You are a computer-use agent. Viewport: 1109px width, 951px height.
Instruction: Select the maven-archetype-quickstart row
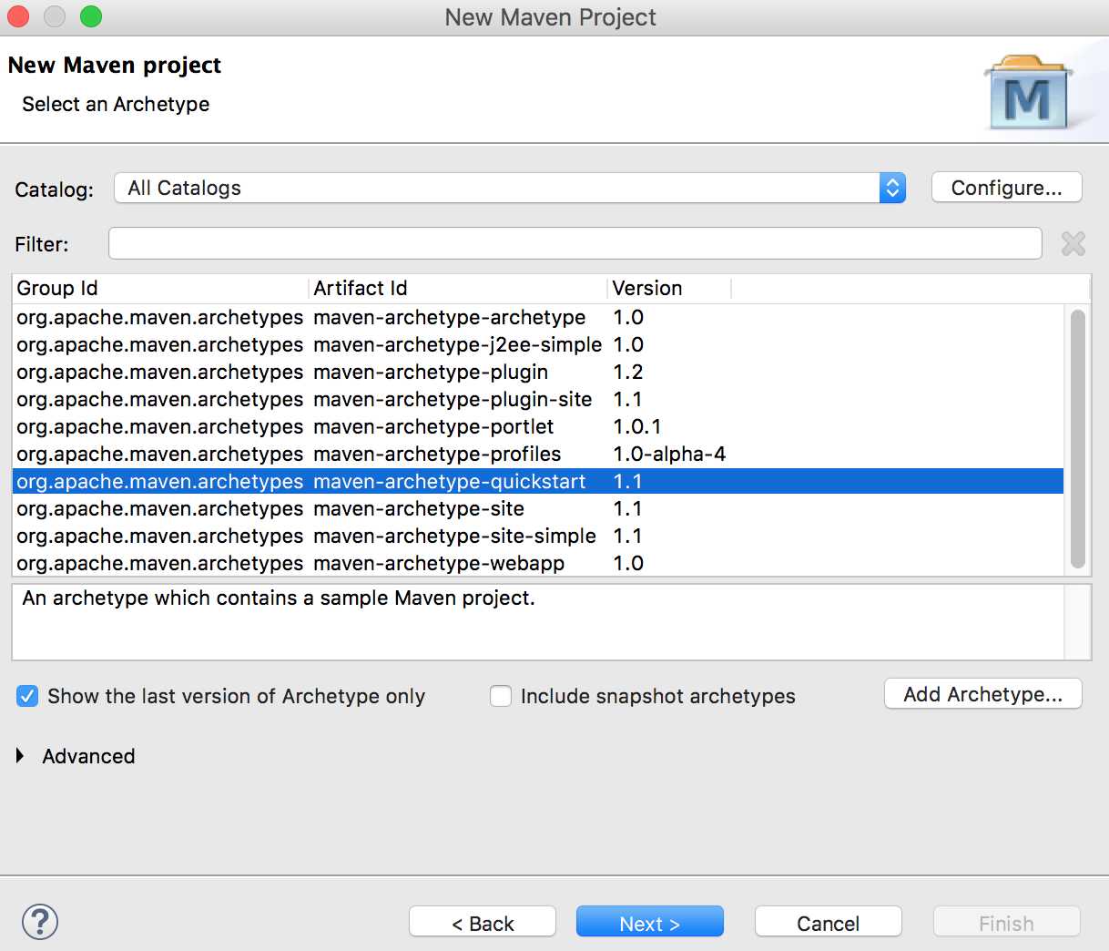coord(538,481)
